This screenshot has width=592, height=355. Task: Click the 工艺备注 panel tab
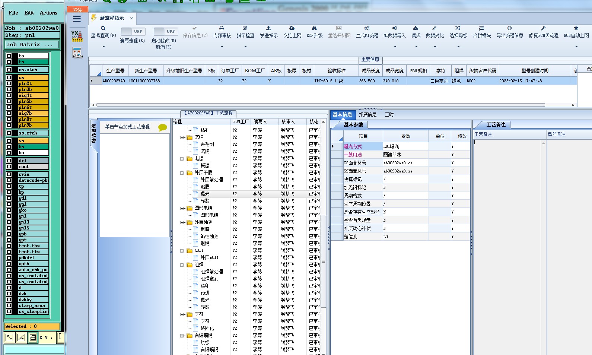point(496,124)
